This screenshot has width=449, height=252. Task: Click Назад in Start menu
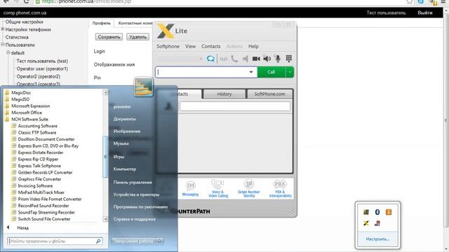point(22,227)
